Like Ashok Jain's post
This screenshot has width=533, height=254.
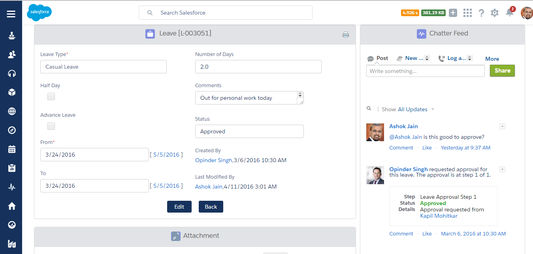coord(427,148)
